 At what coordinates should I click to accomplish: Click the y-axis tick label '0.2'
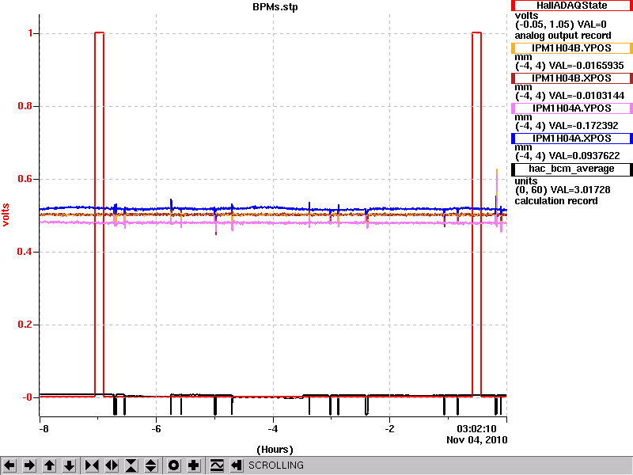click(x=25, y=325)
